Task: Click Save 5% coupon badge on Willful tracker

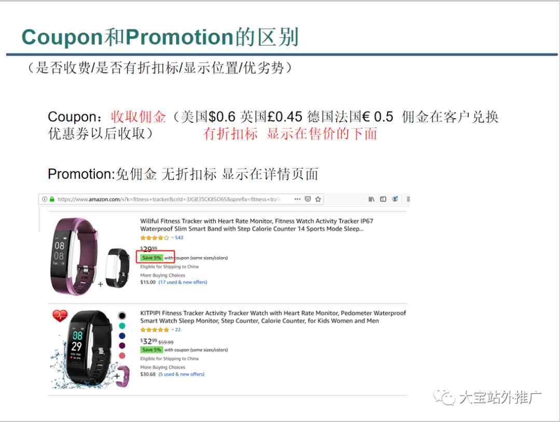Action: pos(151,258)
